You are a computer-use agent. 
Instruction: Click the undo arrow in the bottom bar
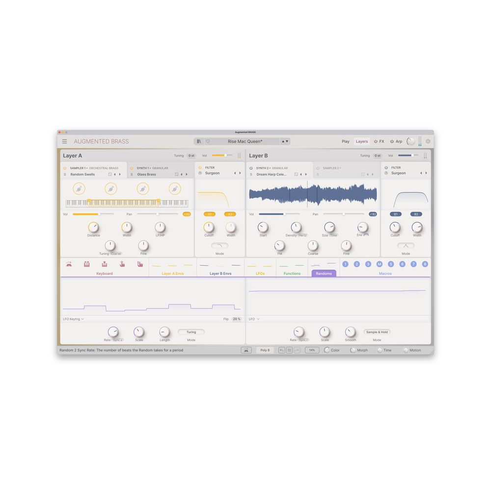tap(282, 350)
